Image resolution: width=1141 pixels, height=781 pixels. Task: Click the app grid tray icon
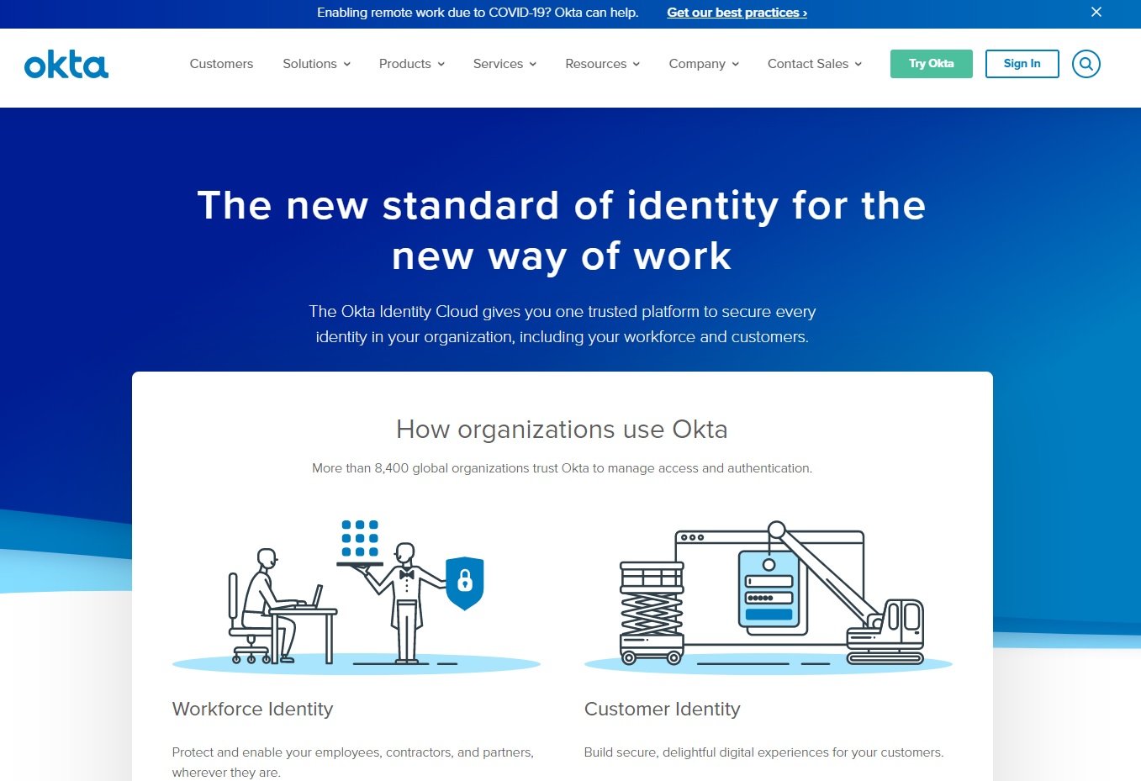[360, 541]
